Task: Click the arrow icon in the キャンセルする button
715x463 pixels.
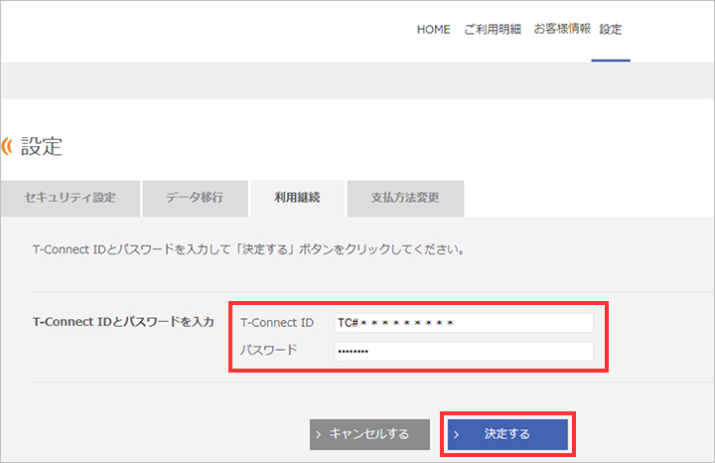Action: (319, 434)
